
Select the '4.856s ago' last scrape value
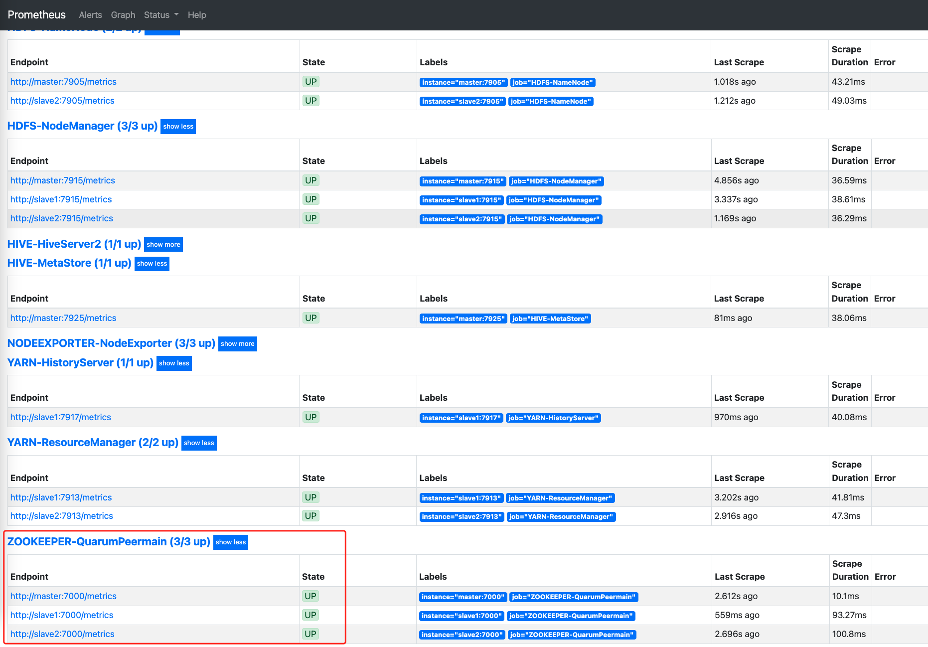pos(737,180)
